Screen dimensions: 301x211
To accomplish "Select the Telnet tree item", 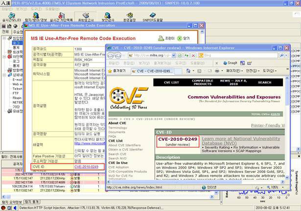I will [x=17, y=89].
